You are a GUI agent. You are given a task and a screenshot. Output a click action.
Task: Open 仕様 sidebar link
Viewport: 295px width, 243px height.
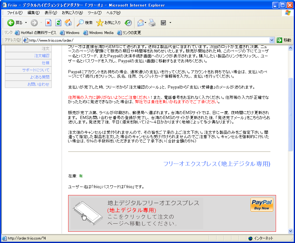pos(28,63)
